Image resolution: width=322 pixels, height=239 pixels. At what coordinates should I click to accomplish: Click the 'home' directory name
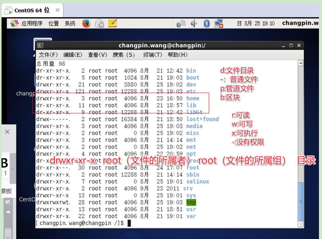pos(193,98)
